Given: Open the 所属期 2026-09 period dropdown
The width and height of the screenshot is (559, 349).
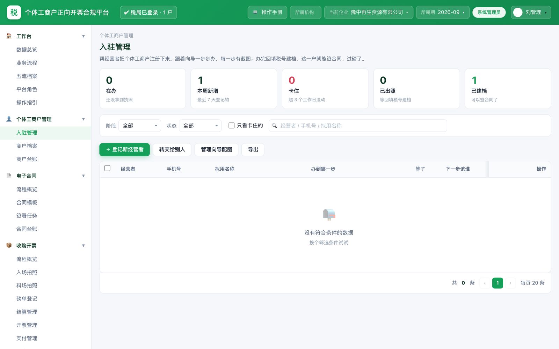Looking at the screenshot, I should [443, 12].
